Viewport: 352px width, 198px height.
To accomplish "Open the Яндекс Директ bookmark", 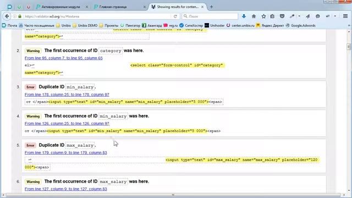I will (270, 26).
